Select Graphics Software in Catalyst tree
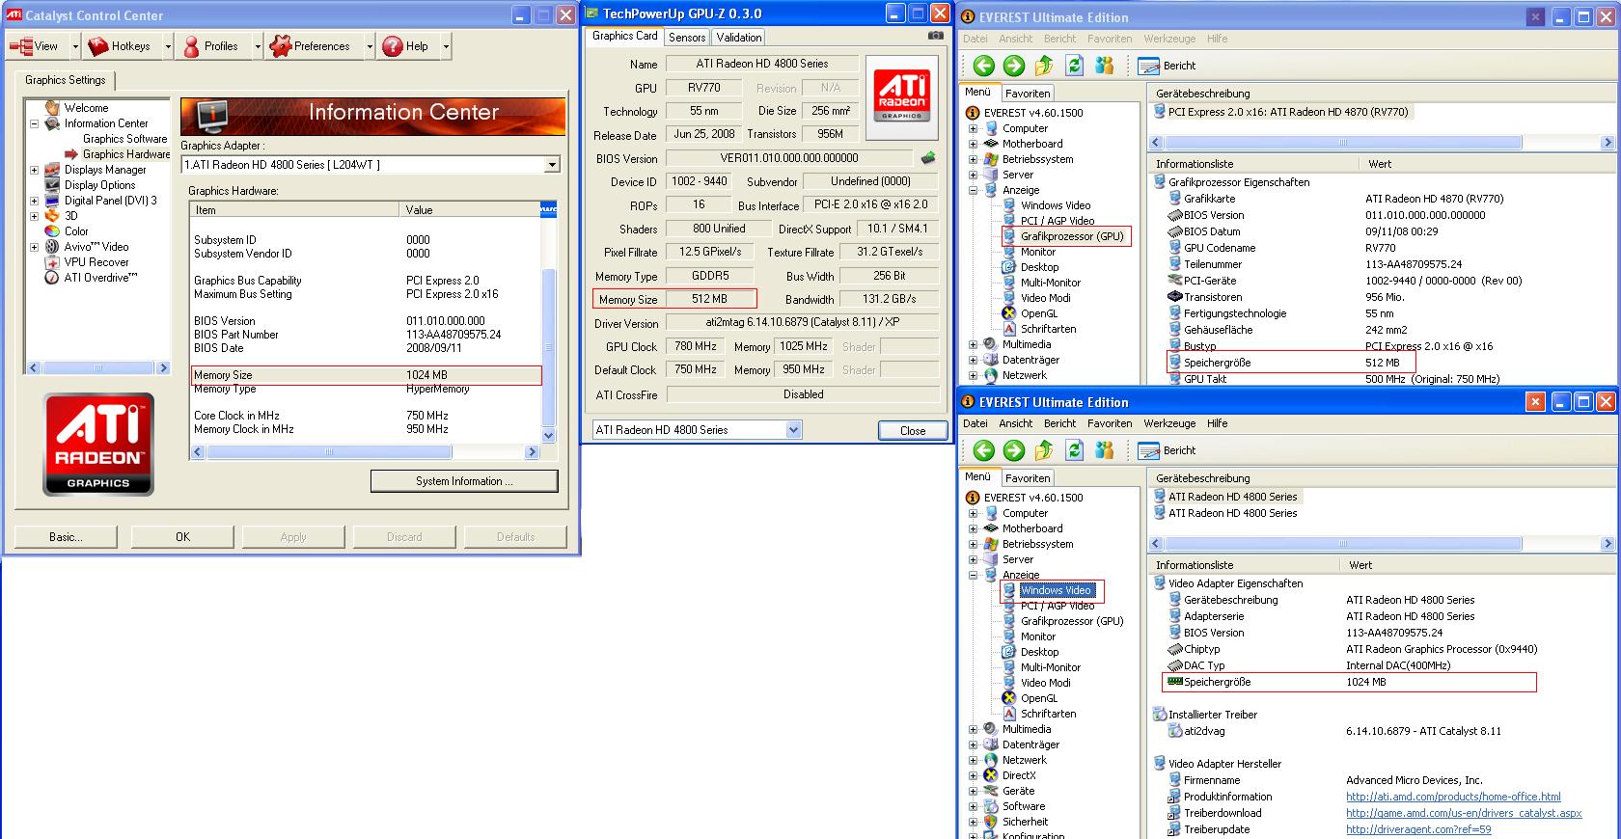Image resolution: width=1621 pixels, height=839 pixels. (x=124, y=139)
